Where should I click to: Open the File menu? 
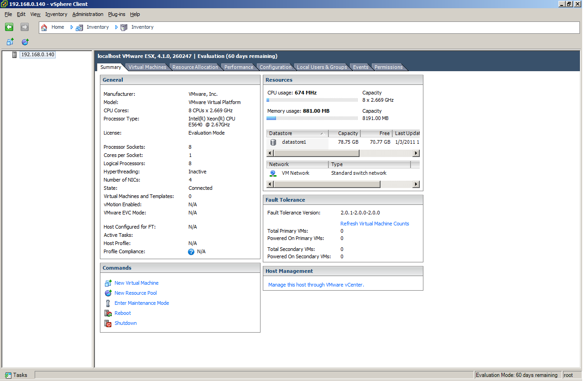pyautogui.click(x=8, y=14)
